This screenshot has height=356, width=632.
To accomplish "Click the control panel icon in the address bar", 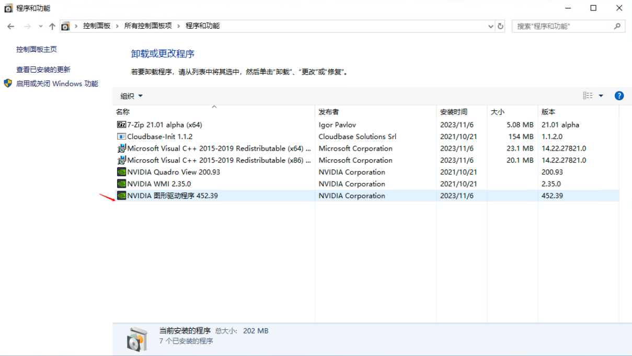I will point(65,26).
